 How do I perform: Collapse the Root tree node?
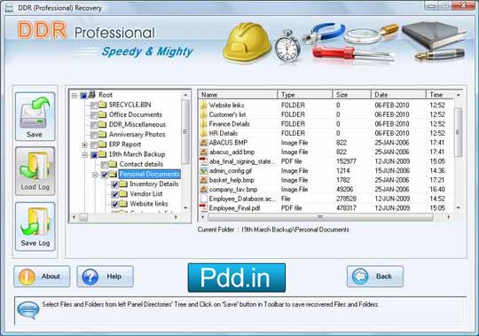75,96
